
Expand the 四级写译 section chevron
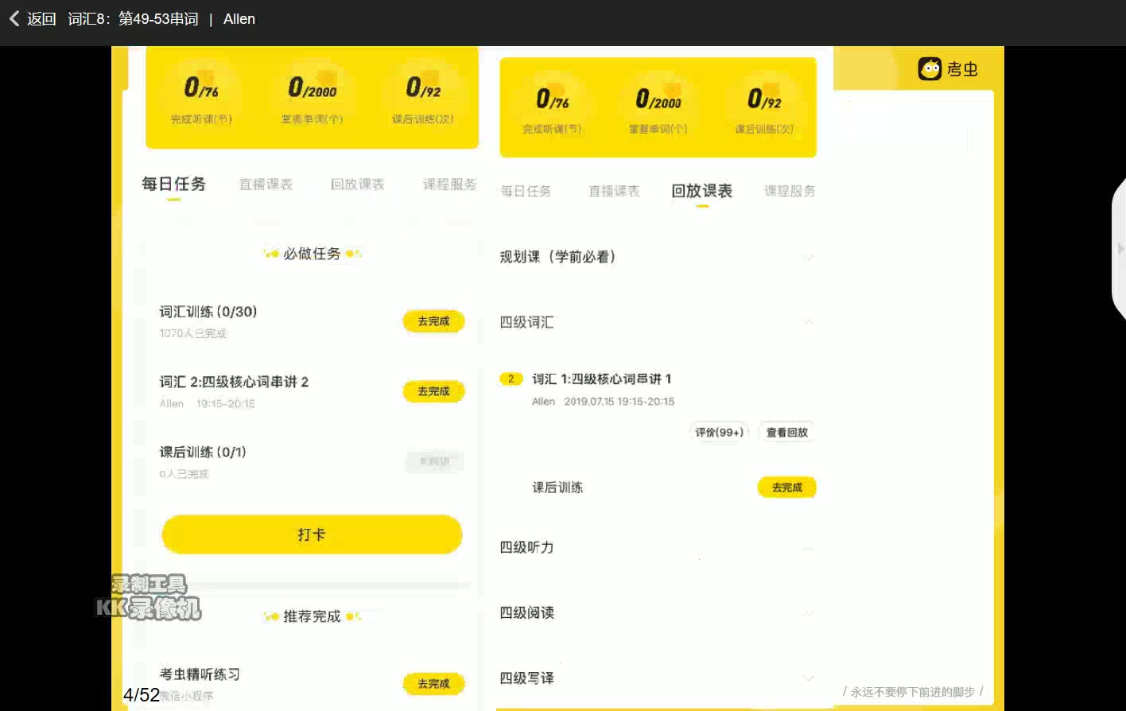808,678
